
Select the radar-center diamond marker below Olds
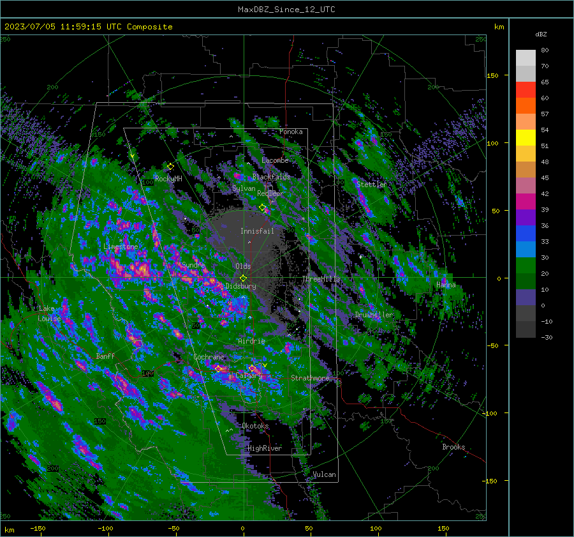pos(243,278)
